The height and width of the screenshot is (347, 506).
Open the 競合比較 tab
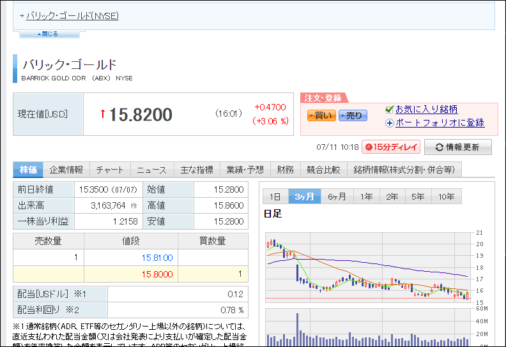323,170
